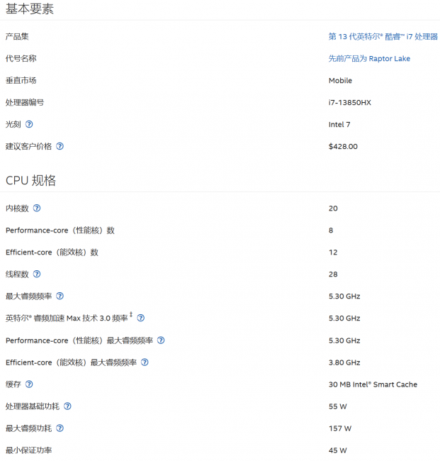Open the 第 13 代英特尔 酷睿 i7 处理器 link

tap(383, 36)
